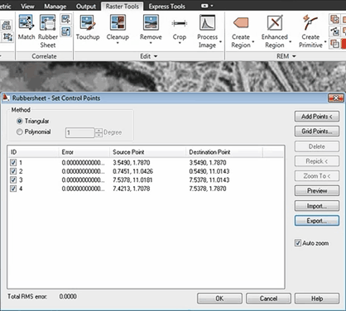Open the Raster Tools ribbon tab
The height and width of the screenshot is (311, 346).
tap(123, 6)
